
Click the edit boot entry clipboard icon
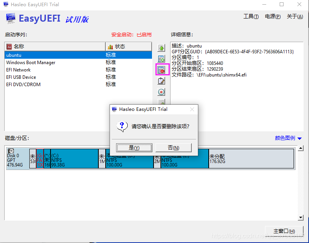coord(161,81)
